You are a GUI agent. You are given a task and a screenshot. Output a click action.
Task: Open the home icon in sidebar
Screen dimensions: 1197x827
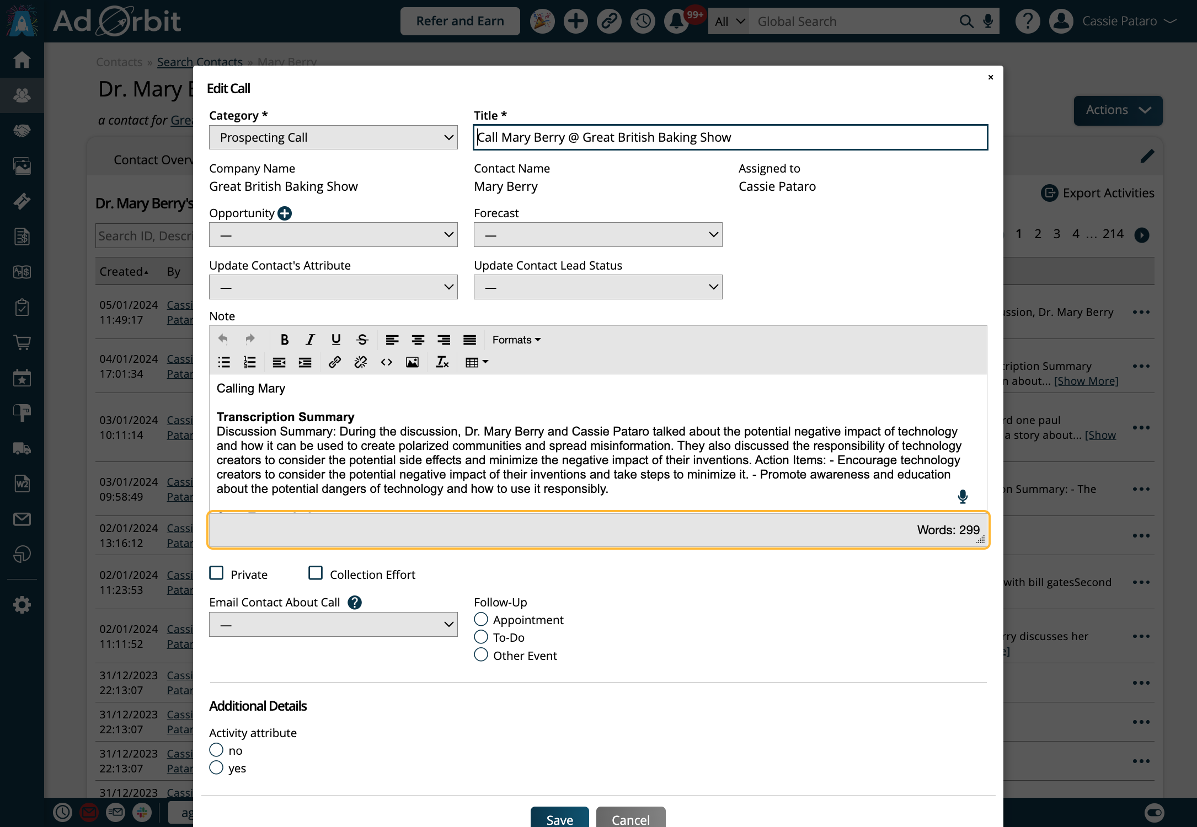coord(22,60)
